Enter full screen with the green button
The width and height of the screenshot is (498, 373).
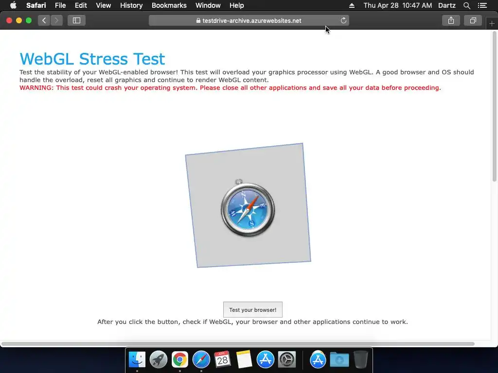pos(29,20)
